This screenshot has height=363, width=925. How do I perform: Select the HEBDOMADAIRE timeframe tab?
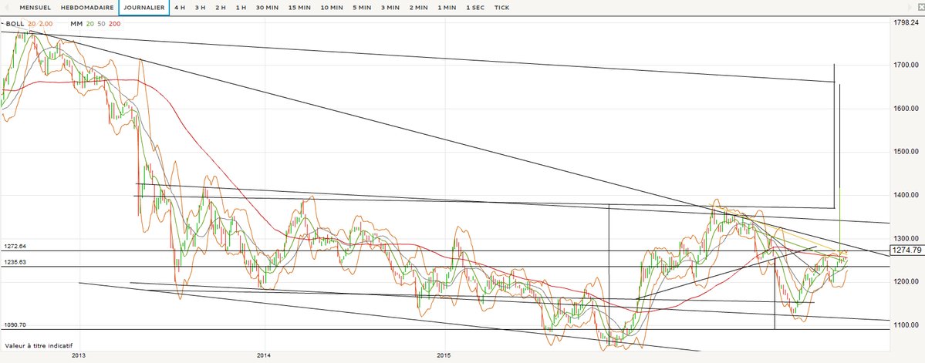coord(87,8)
